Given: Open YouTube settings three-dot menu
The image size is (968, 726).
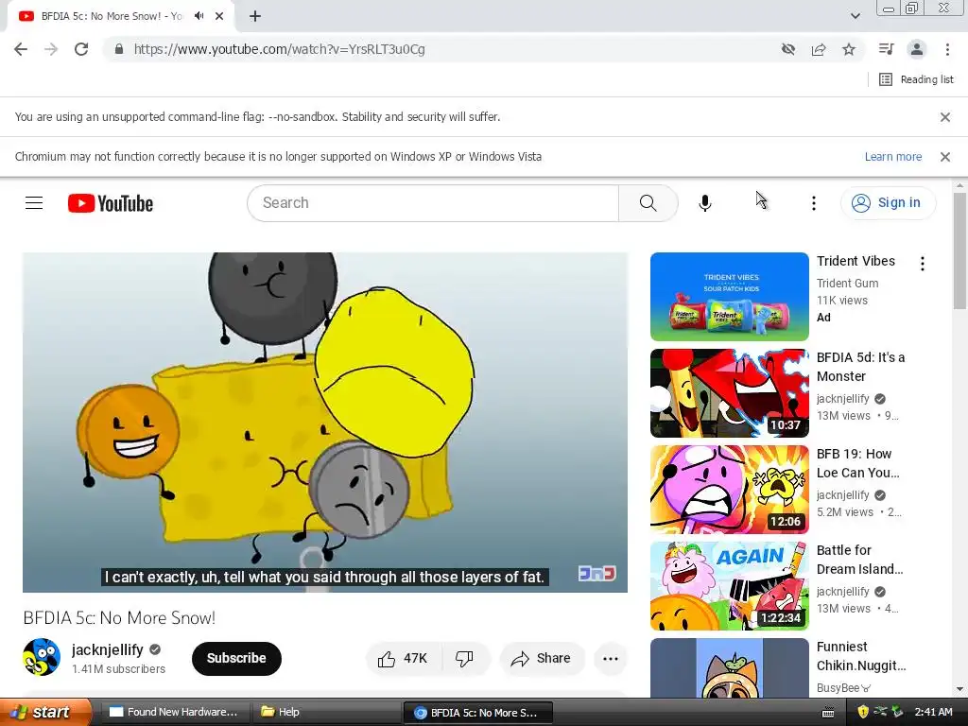Looking at the screenshot, I should click(x=814, y=202).
